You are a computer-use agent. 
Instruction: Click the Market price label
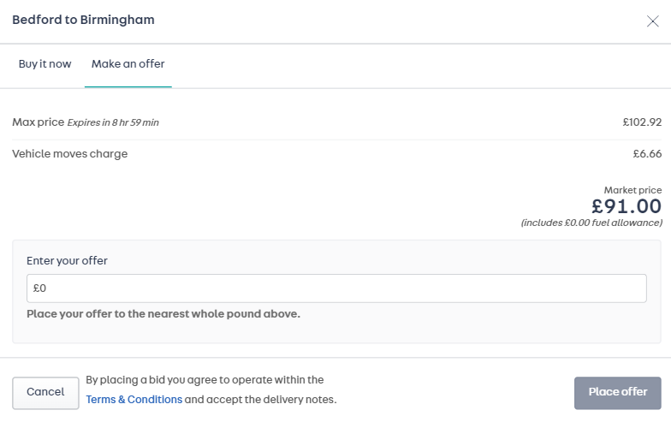(632, 190)
